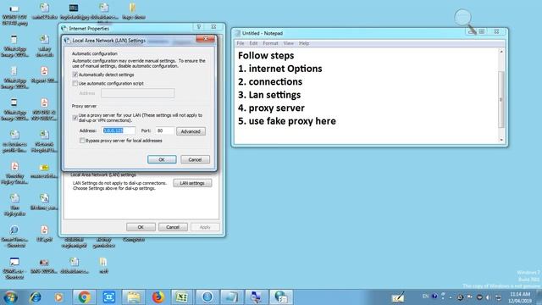Confirm with OK in LAN Settings dialog

pyautogui.click(x=162, y=159)
